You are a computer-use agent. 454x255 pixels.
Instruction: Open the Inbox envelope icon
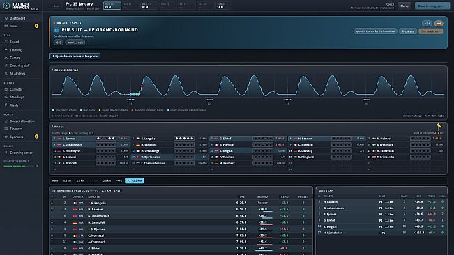coord(6,26)
